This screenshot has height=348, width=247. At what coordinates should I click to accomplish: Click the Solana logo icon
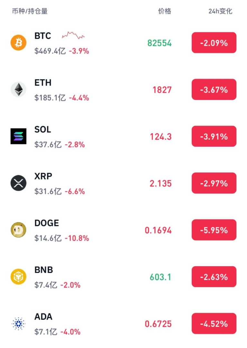click(x=18, y=136)
